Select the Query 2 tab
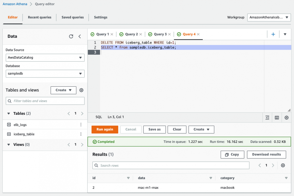This screenshot has width=294, height=196. click(130, 34)
